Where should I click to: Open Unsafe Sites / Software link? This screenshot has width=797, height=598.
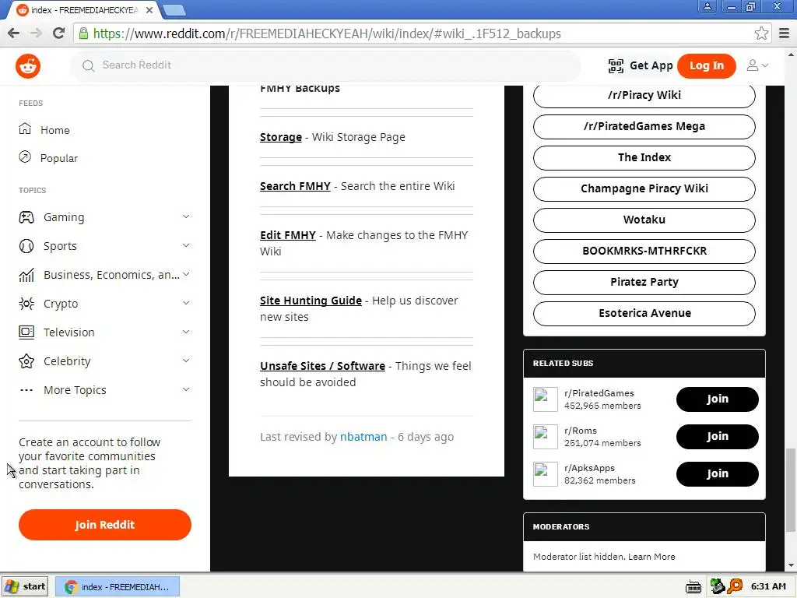point(322,366)
